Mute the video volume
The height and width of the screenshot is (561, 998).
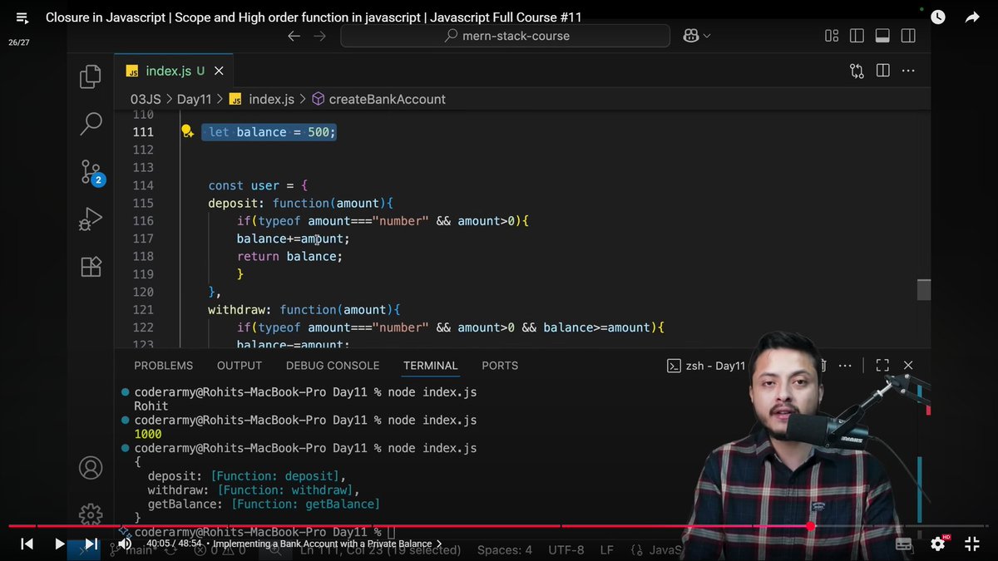click(x=125, y=544)
